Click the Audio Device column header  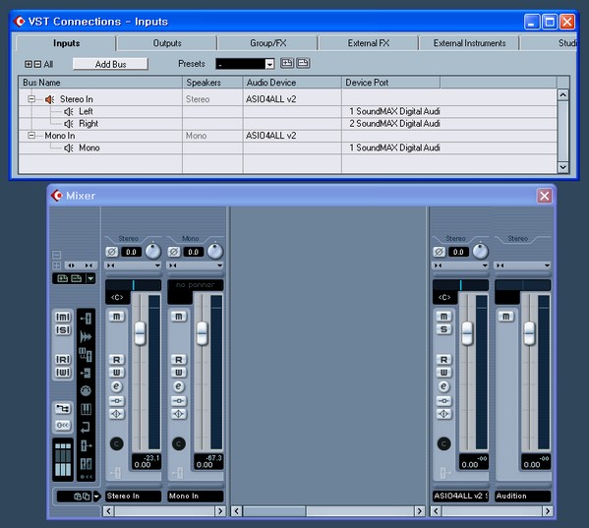pyautogui.click(x=292, y=83)
